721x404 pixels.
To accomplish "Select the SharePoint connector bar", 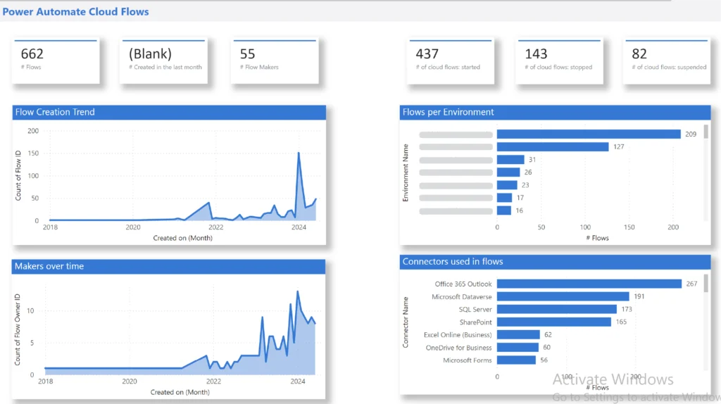I will (554, 322).
